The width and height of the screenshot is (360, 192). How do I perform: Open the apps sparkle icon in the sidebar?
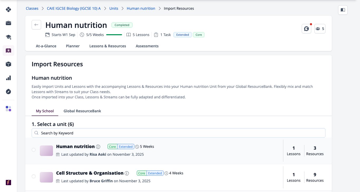click(x=8, y=109)
